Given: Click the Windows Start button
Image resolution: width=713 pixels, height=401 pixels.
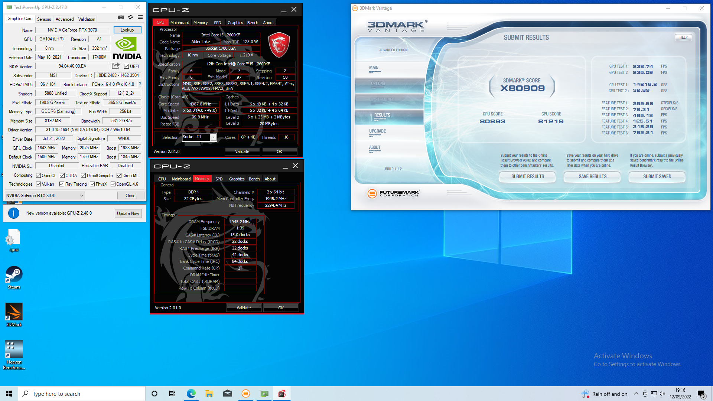Looking at the screenshot, I should point(9,394).
